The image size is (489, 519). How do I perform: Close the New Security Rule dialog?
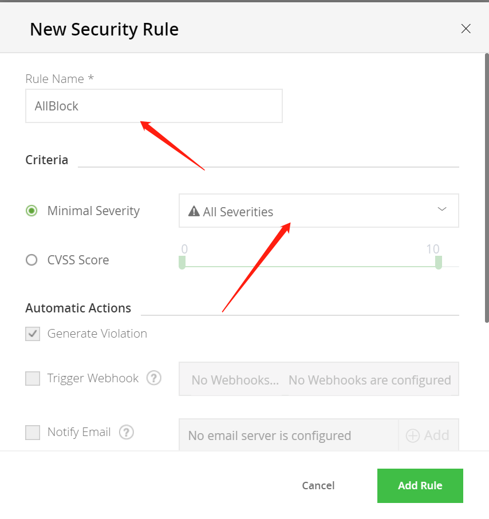click(466, 29)
